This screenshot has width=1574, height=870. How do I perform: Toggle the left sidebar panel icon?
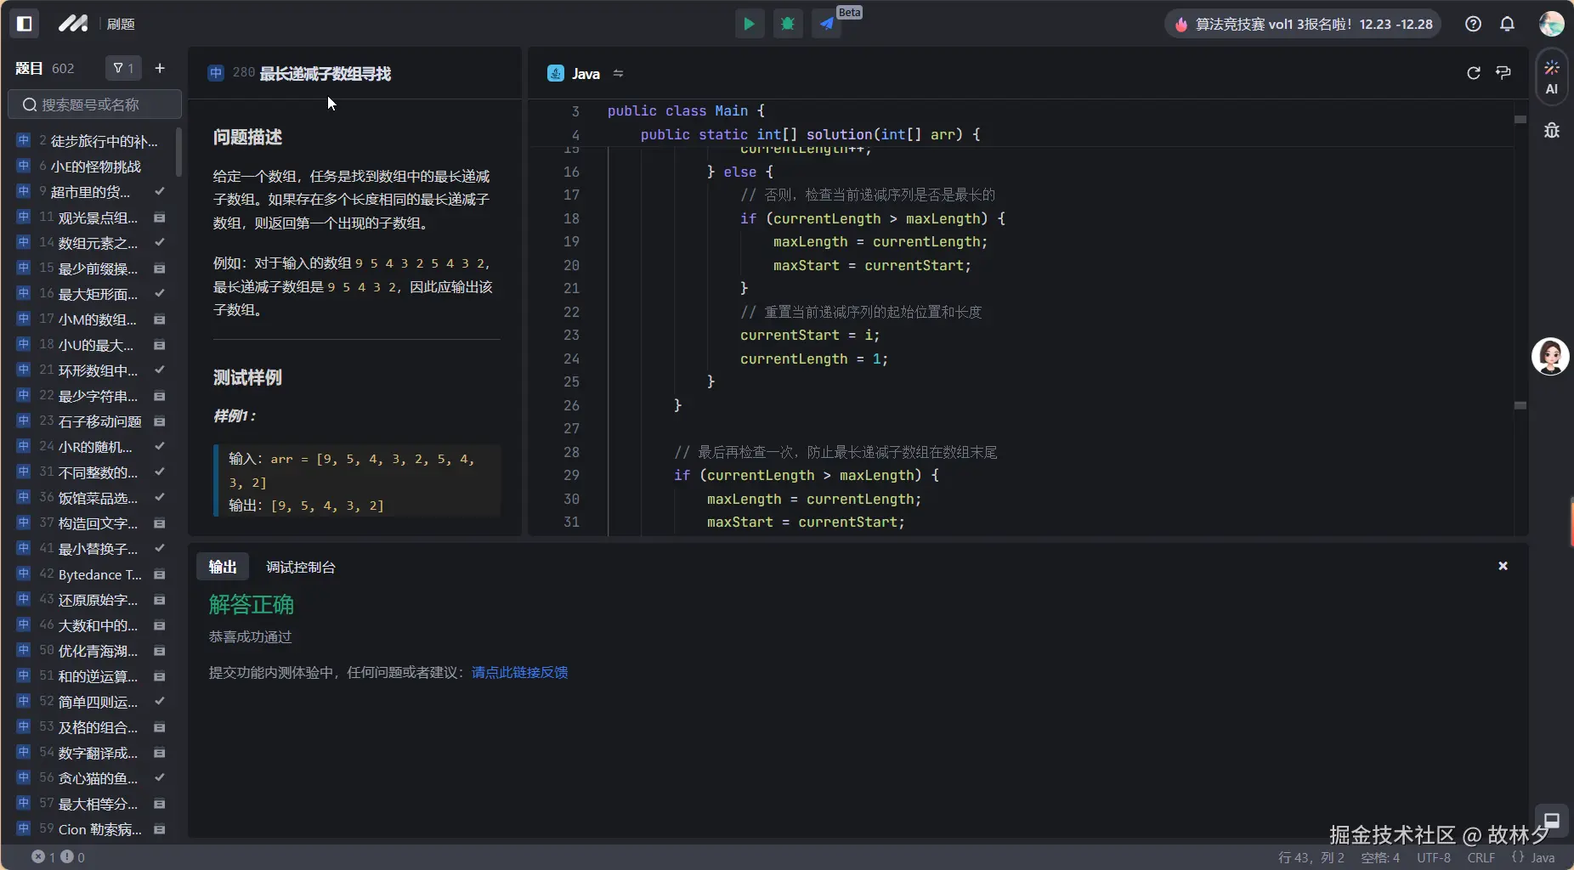pos(25,24)
